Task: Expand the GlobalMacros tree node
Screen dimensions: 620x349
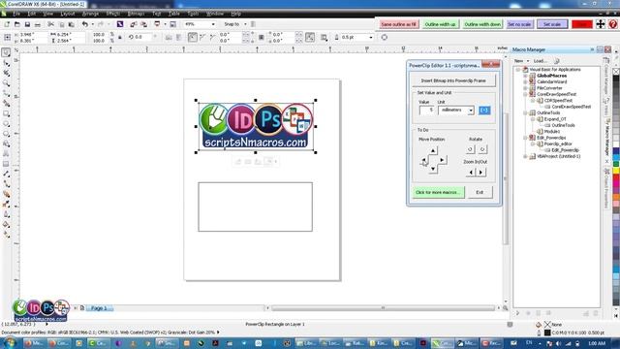Action: (x=525, y=76)
